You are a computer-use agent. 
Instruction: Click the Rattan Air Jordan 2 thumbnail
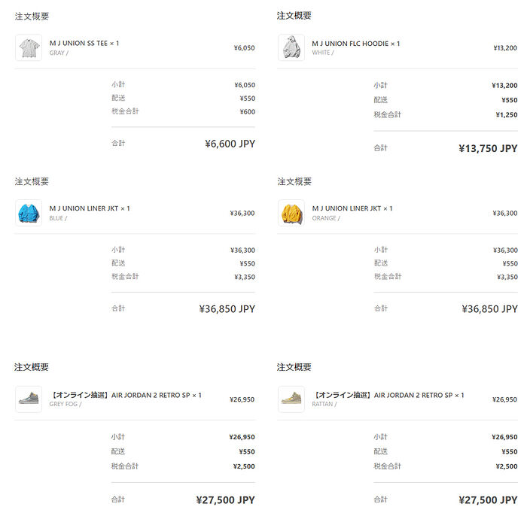point(291,399)
